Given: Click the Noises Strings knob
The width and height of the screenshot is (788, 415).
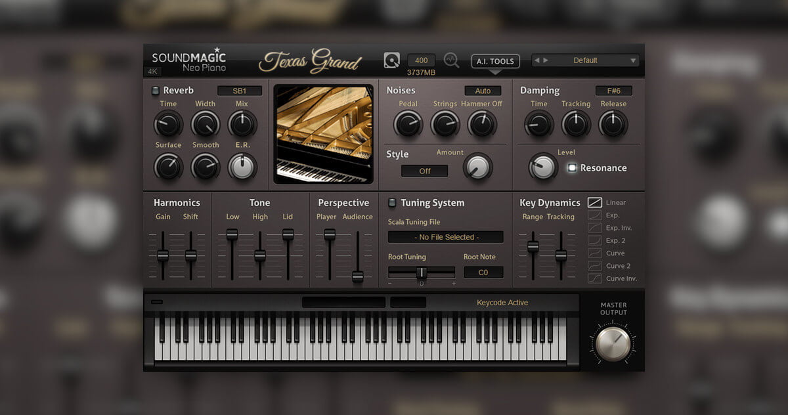Looking at the screenshot, I should coord(445,123).
